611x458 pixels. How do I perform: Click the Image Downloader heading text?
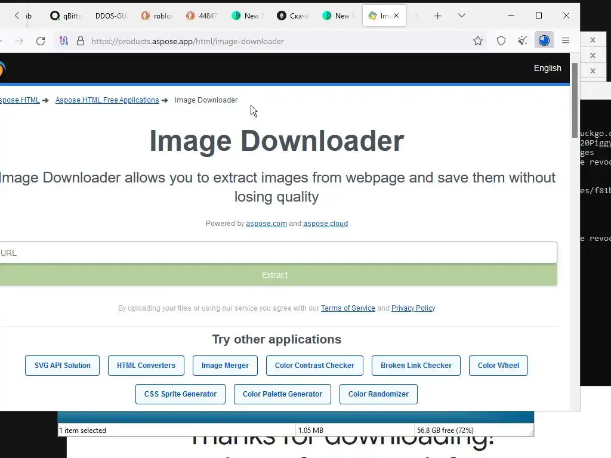277,141
